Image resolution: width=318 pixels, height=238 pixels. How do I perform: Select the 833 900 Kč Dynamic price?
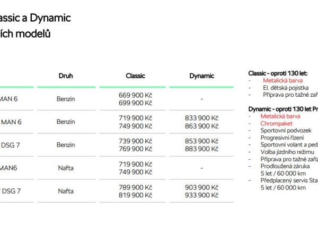[201, 118]
